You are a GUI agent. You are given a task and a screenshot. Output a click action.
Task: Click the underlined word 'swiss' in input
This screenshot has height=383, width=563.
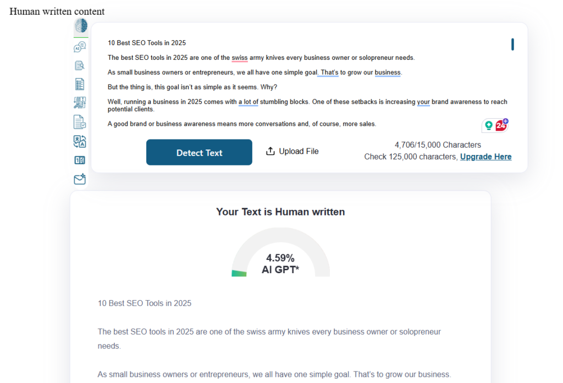[240, 58]
